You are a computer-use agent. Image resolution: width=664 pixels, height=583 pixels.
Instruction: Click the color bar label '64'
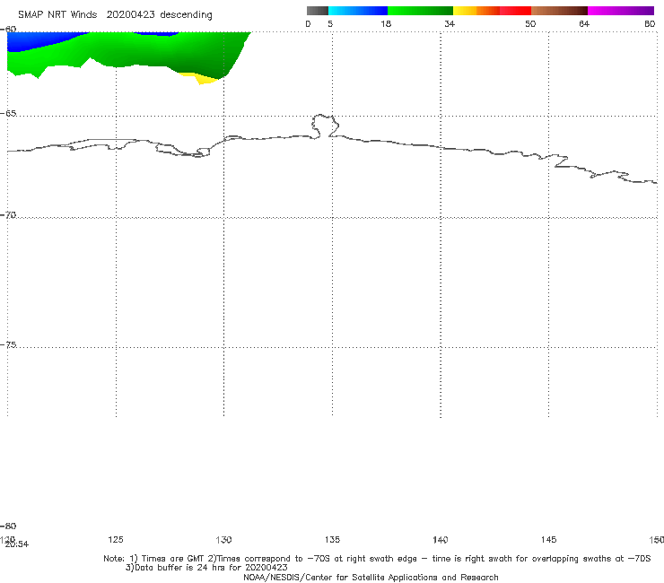(x=584, y=23)
